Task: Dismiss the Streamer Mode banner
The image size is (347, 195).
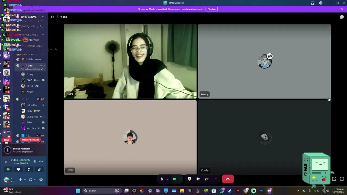Action: click(342, 9)
